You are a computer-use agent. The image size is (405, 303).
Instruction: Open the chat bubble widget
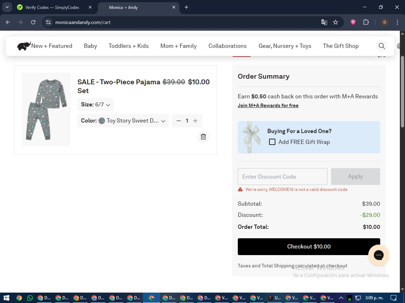tap(379, 255)
